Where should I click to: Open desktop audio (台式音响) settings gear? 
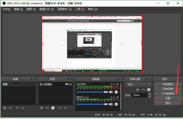(x=116, y=92)
